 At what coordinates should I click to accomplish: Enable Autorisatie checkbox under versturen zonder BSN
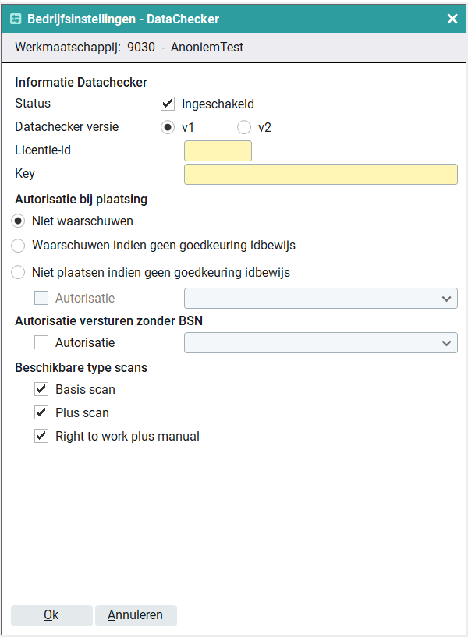(x=41, y=342)
